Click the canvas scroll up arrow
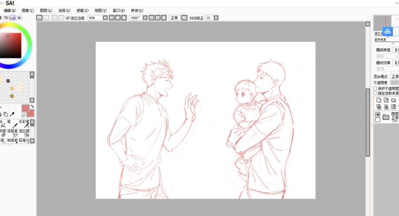The width and height of the screenshot is (399, 216). [368, 24]
